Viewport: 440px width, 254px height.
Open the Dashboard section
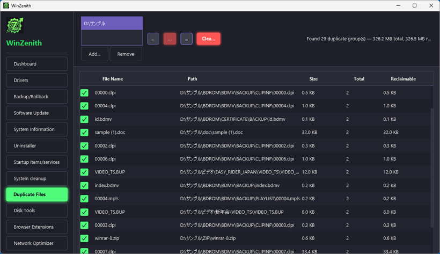(37, 64)
